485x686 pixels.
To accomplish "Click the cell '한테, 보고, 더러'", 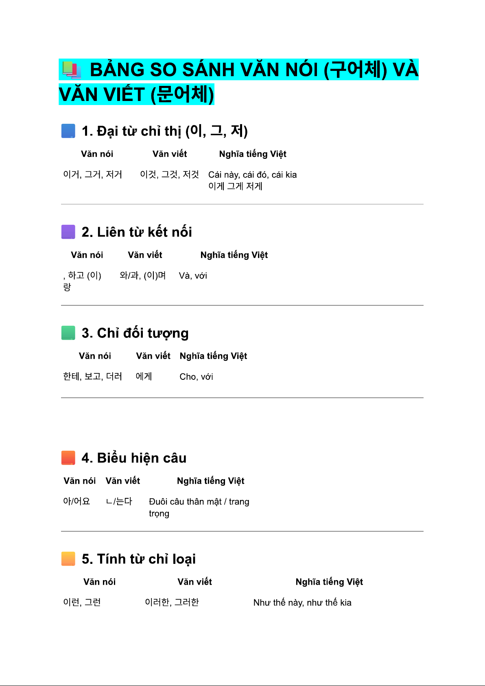I will [x=93, y=377].
